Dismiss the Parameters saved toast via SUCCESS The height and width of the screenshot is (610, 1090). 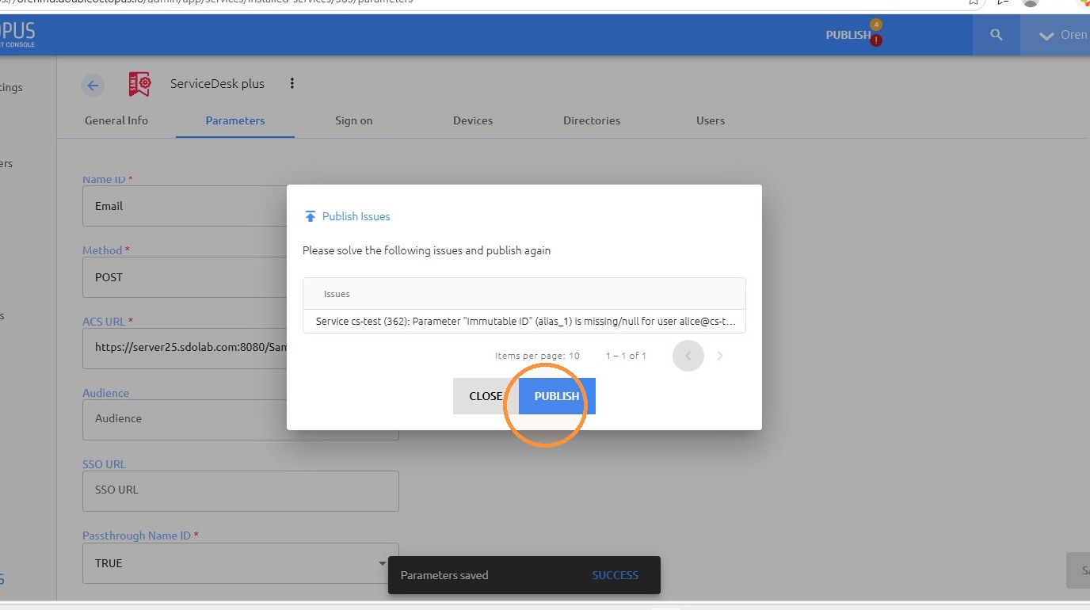(615, 575)
